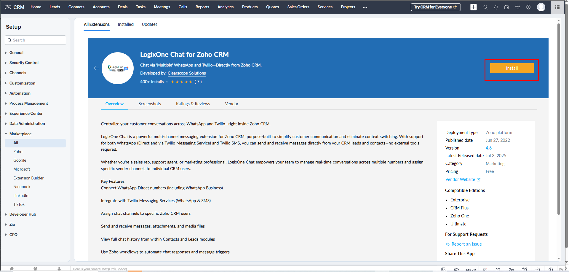Click the version 4.6 link
569x272 pixels.
coord(489,148)
